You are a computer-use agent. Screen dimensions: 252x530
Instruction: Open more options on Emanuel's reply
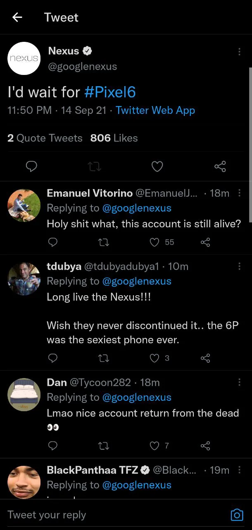[x=239, y=193]
